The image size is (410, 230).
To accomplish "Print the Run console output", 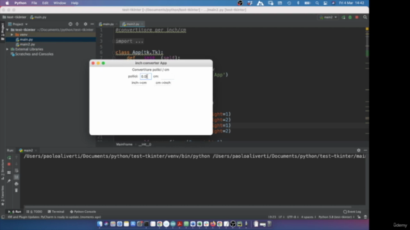I will [17, 184].
